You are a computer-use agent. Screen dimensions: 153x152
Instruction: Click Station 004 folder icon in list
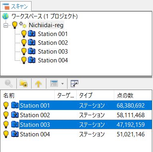click(x=15, y=134)
